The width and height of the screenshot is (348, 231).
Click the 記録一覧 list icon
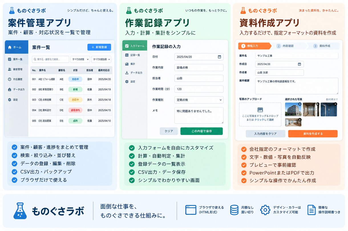(127, 55)
